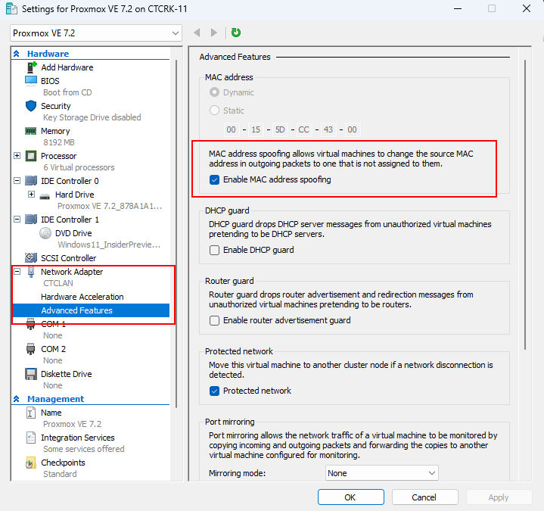Click the Name item icon
Screen dimensions: 544x511
tap(31, 413)
